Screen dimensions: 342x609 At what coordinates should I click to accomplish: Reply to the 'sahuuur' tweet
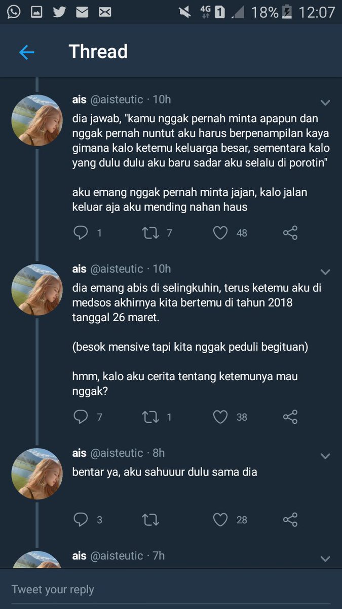81,520
